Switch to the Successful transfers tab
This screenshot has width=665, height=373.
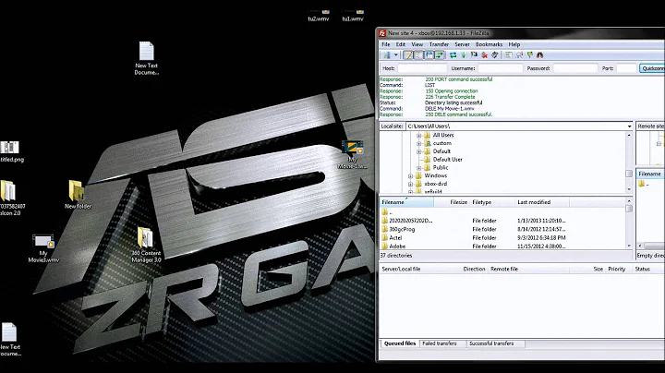click(x=491, y=343)
